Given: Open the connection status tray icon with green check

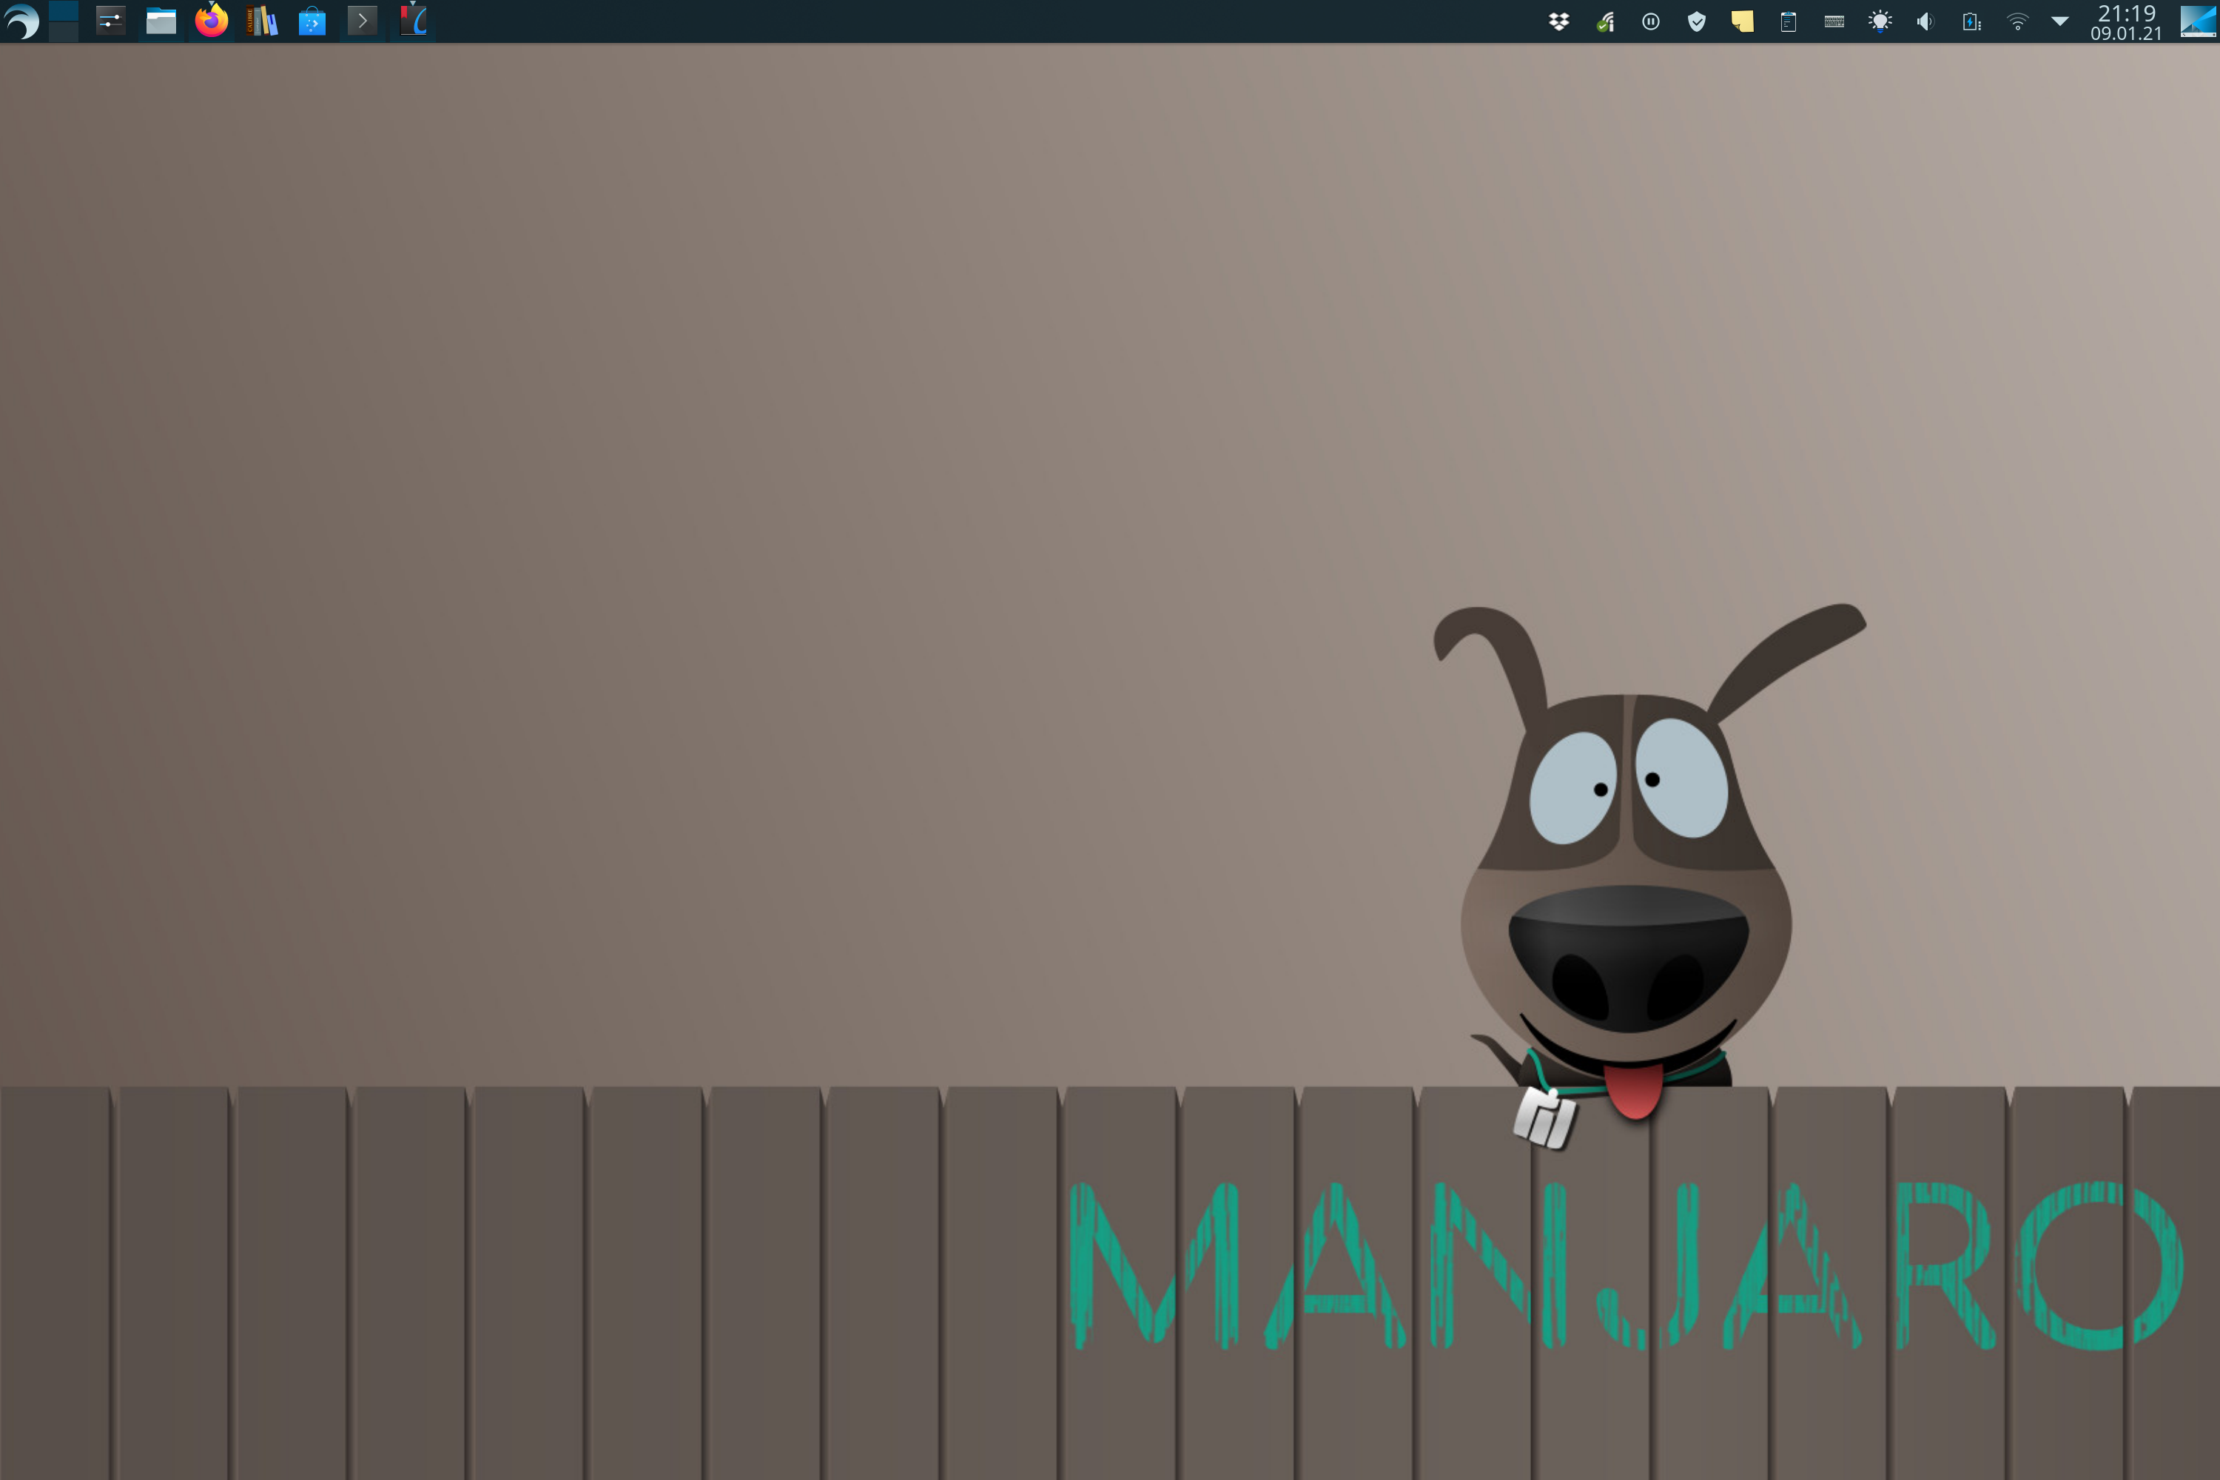Looking at the screenshot, I should pyautogui.click(x=1604, y=21).
